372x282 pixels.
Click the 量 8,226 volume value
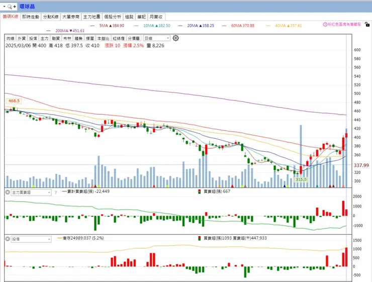pyautogui.click(x=155, y=46)
